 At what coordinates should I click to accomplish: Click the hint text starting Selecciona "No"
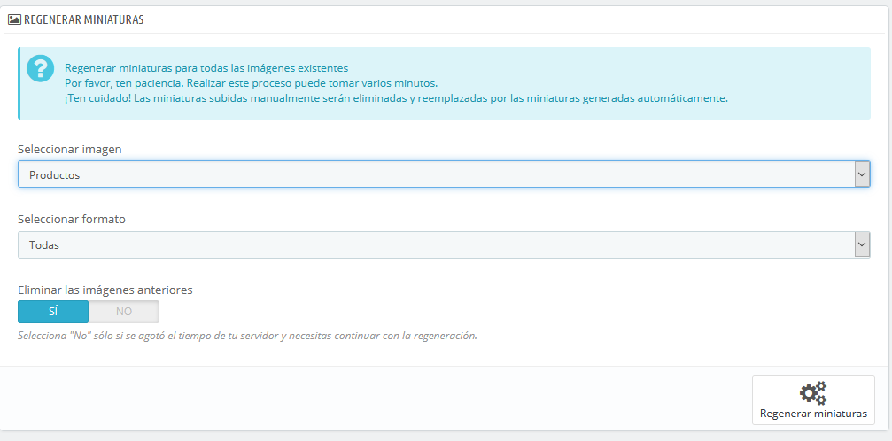(247, 335)
